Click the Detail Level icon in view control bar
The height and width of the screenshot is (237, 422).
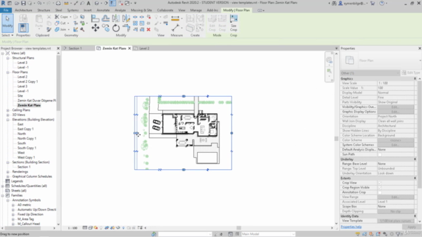tap(85, 228)
